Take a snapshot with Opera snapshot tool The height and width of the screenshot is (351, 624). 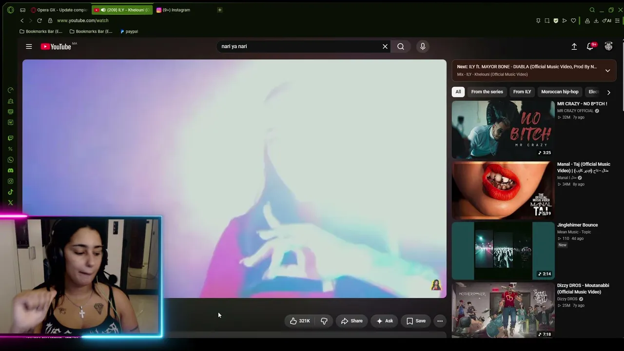[547, 20]
